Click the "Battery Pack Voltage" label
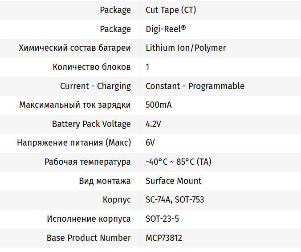The width and height of the screenshot is (301, 252). pyautogui.click(x=91, y=124)
